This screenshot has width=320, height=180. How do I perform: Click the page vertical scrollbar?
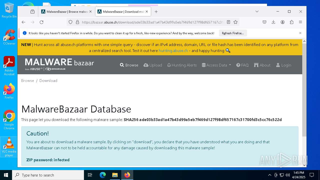click(x=304, y=90)
